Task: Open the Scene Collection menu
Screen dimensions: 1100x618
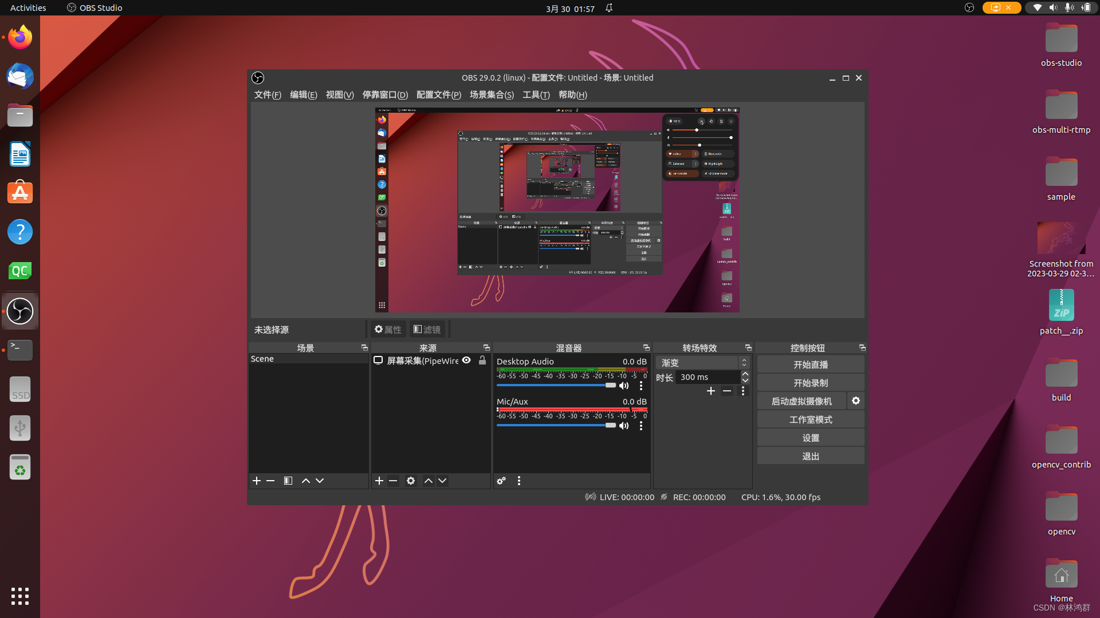Action: coord(492,95)
